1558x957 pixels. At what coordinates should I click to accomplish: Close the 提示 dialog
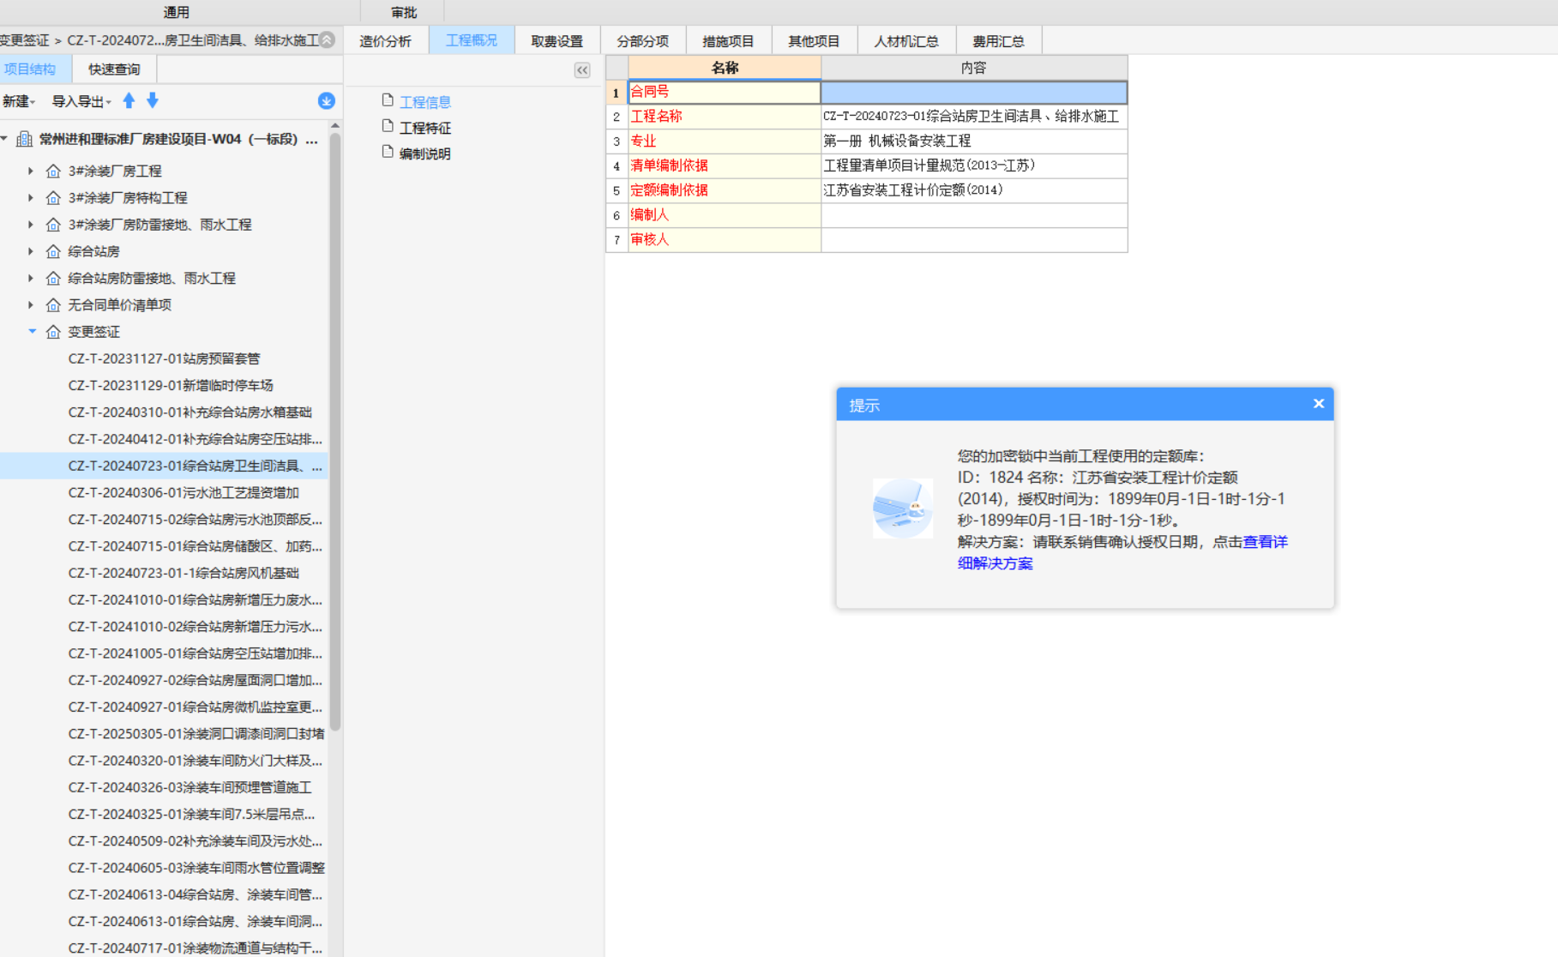click(x=1319, y=404)
